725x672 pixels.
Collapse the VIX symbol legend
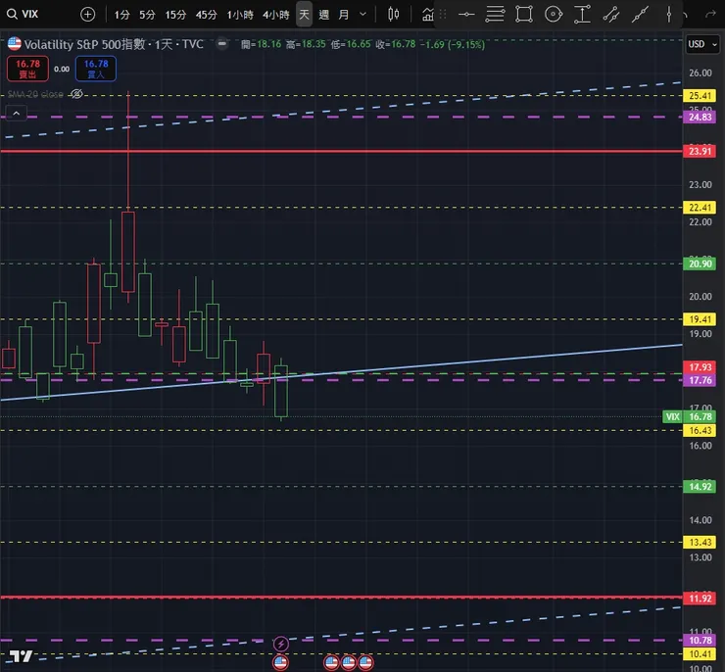click(x=16, y=114)
